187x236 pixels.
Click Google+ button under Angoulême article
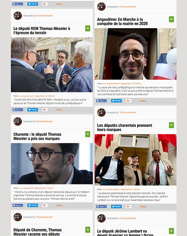[128, 101]
